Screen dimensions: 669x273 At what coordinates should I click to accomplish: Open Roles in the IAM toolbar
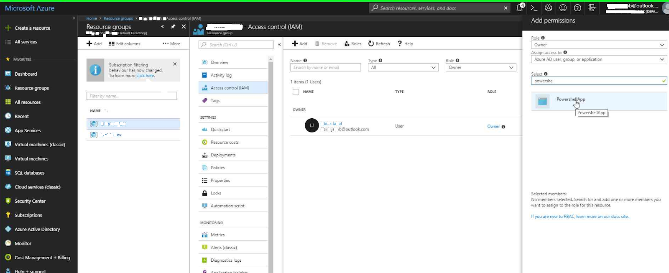coord(352,43)
